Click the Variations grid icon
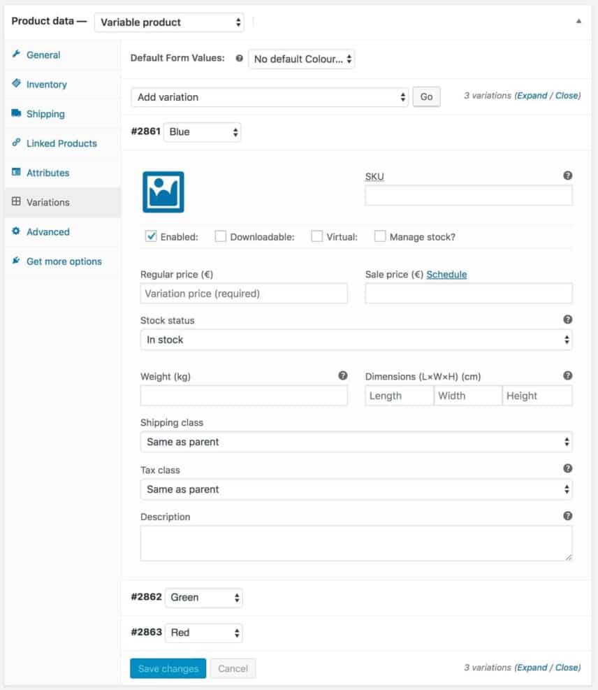The width and height of the screenshot is (598, 690). pos(15,202)
